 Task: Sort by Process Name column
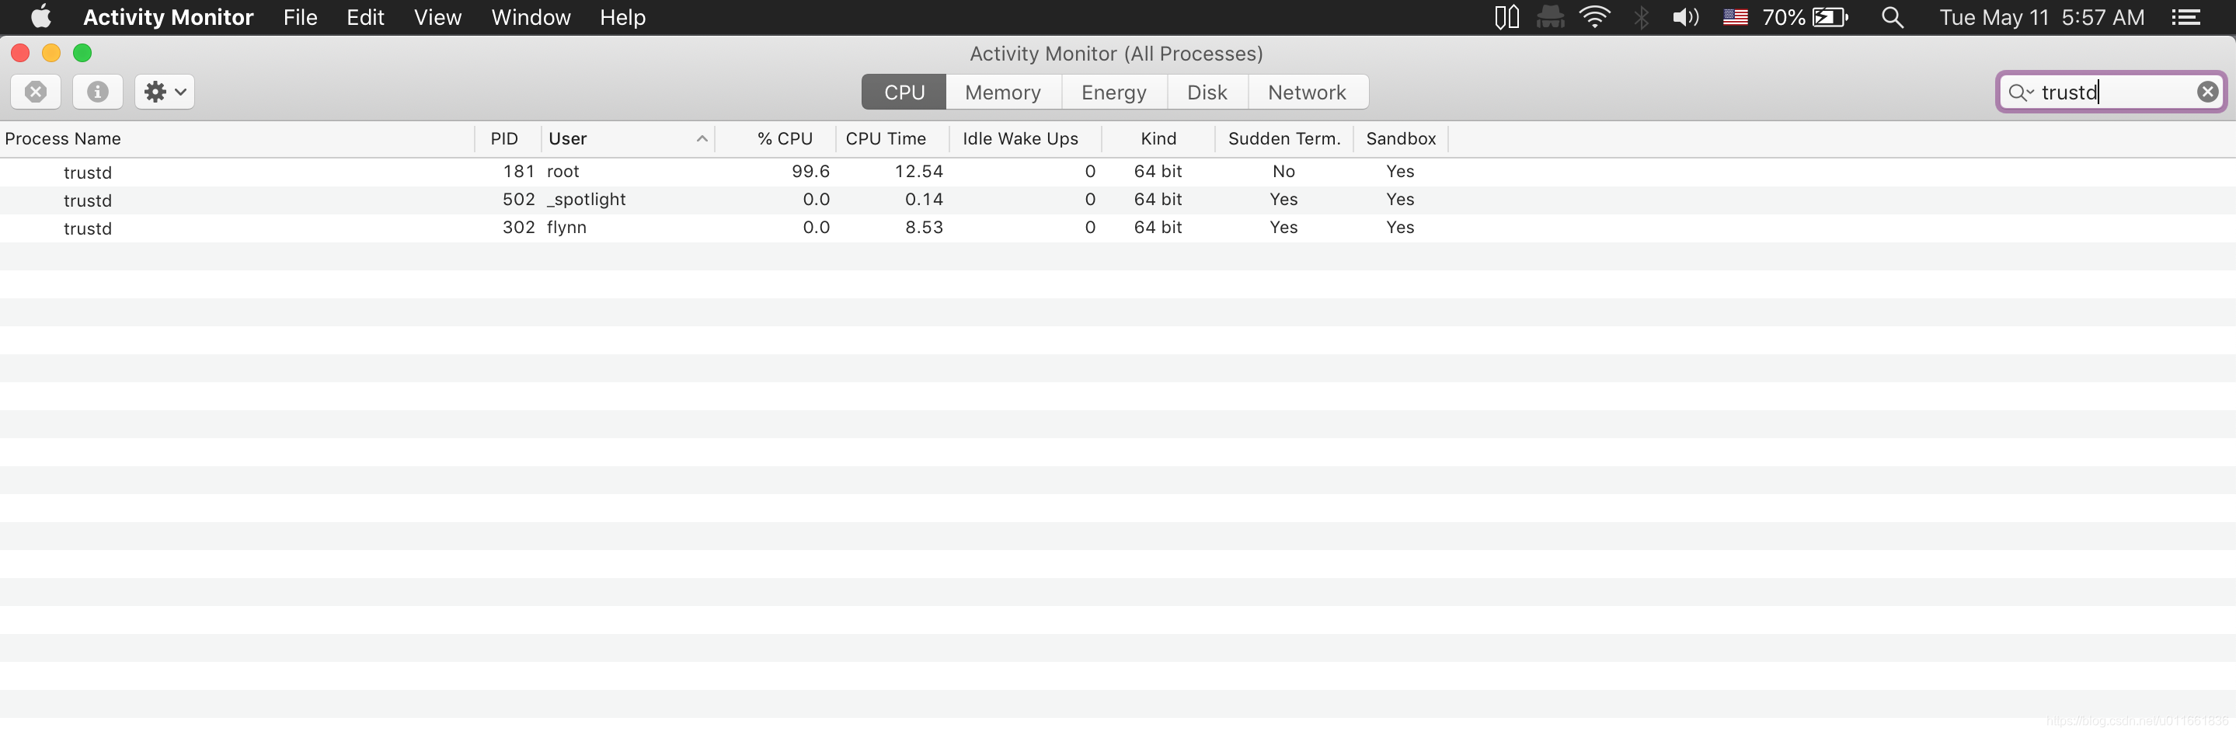(237, 139)
